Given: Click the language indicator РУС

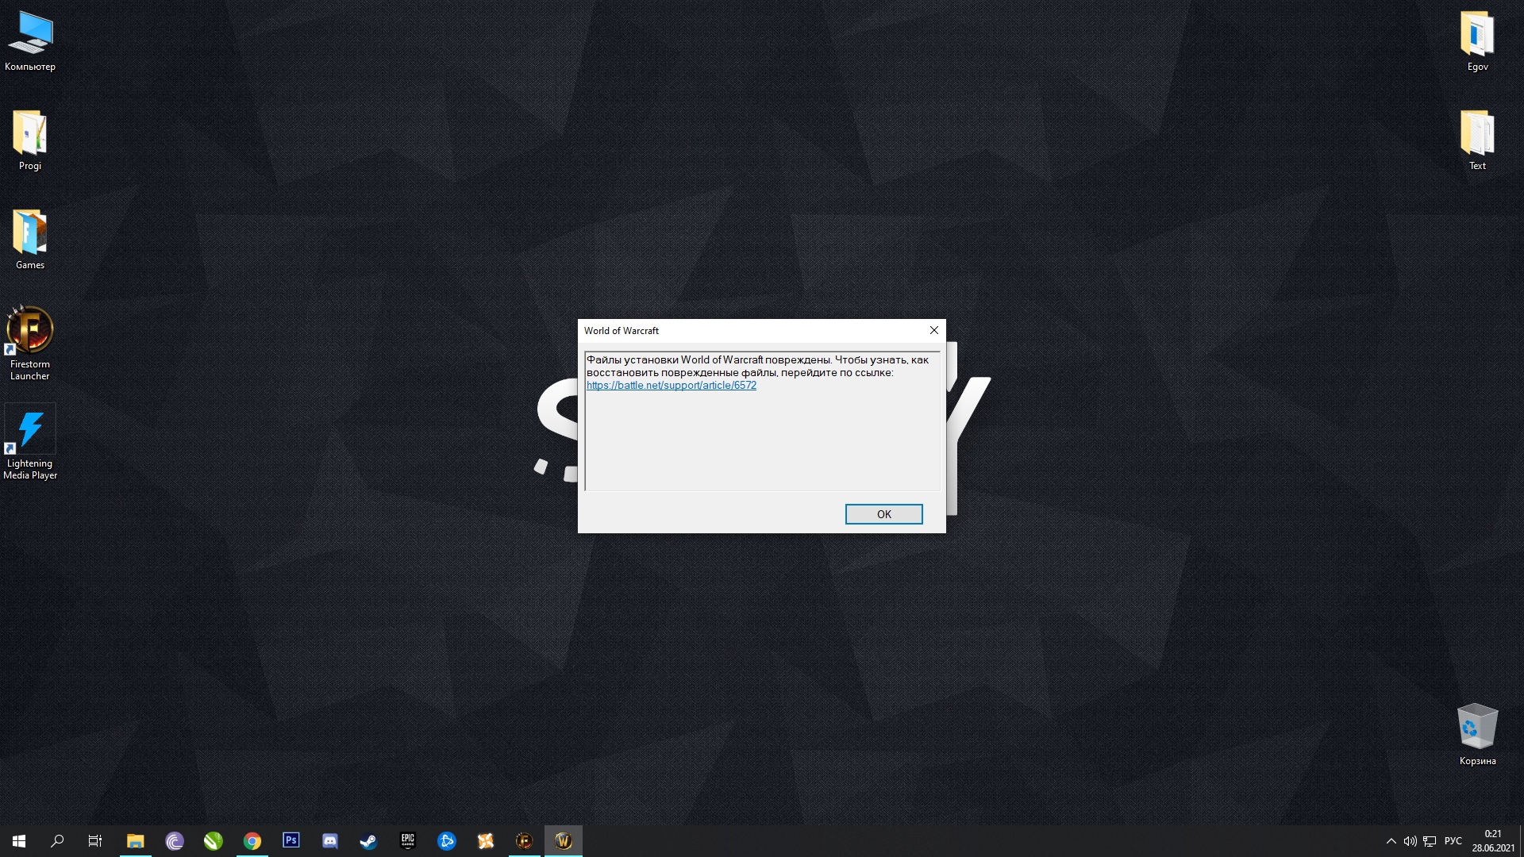Looking at the screenshot, I should 1454,840.
